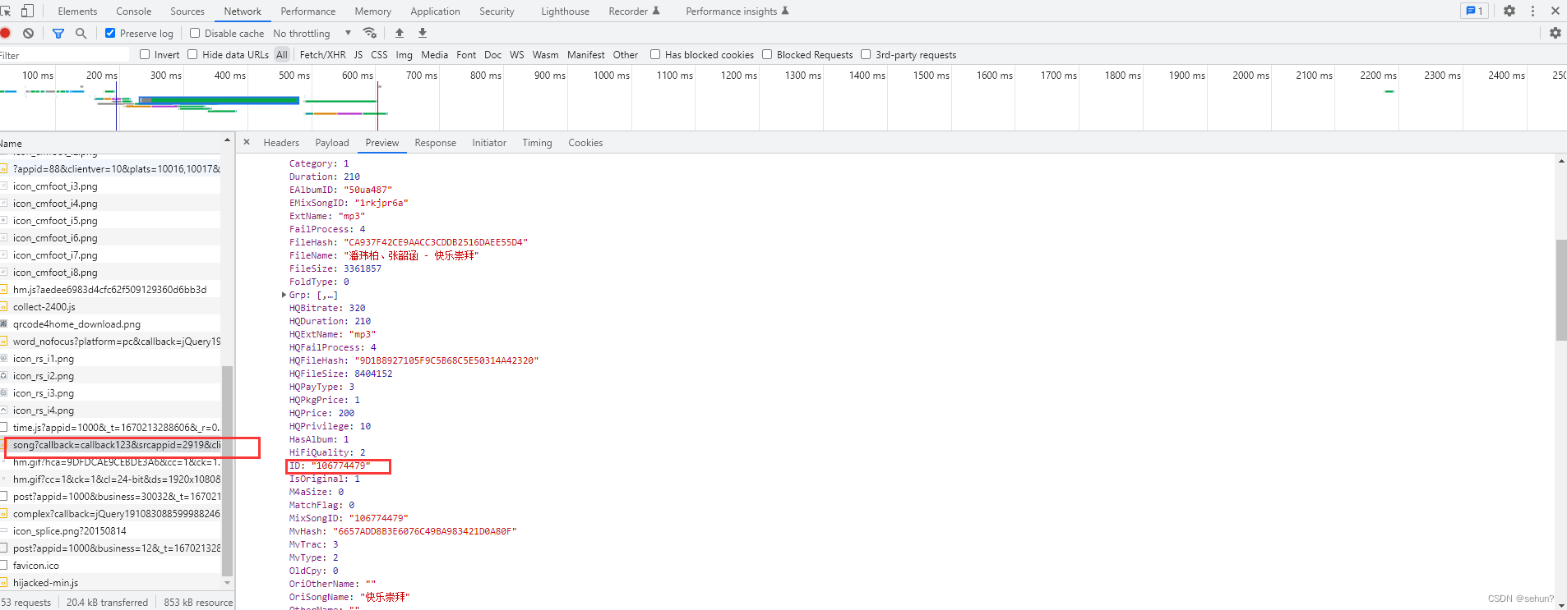This screenshot has height=610, width=1567.
Task: Switch to the Application tab
Action: 436,11
